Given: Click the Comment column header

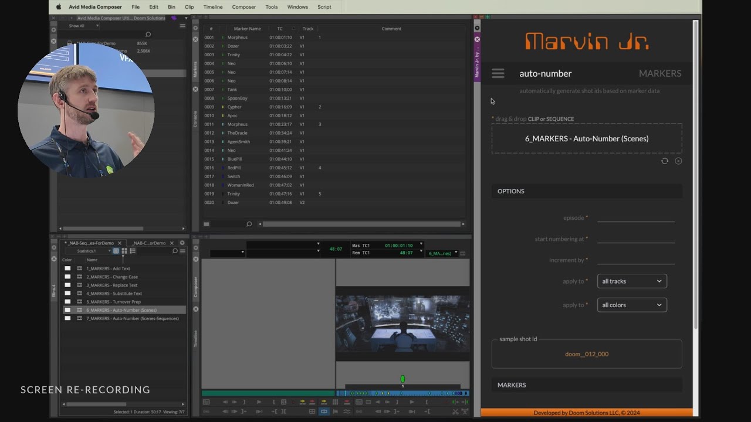Looking at the screenshot, I should (x=391, y=29).
